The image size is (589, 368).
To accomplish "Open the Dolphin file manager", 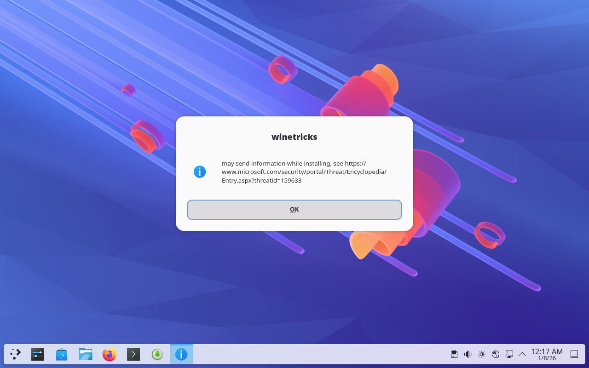I will (86, 354).
